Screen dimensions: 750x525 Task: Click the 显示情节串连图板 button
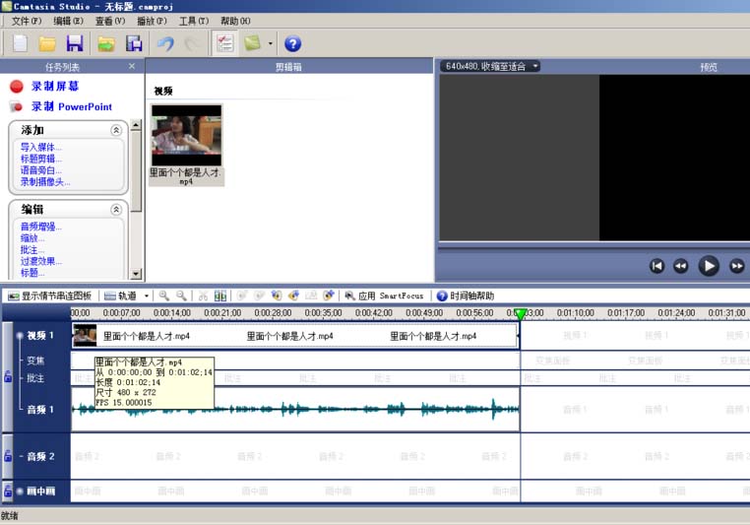pyautogui.click(x=50, y=295)
